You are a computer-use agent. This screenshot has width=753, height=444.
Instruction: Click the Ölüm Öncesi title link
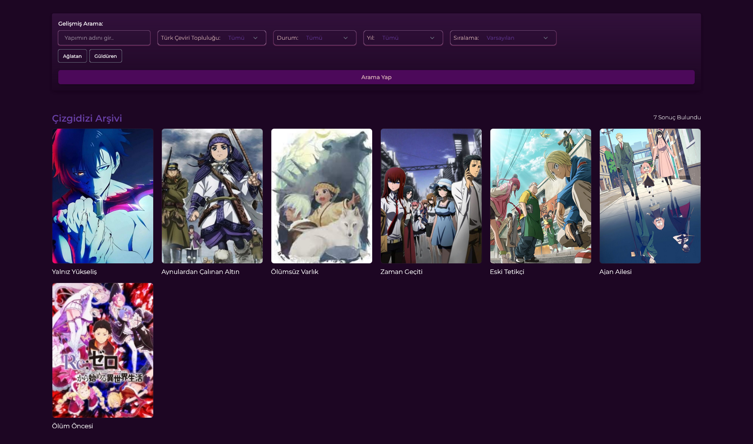(x=72, y=426)
